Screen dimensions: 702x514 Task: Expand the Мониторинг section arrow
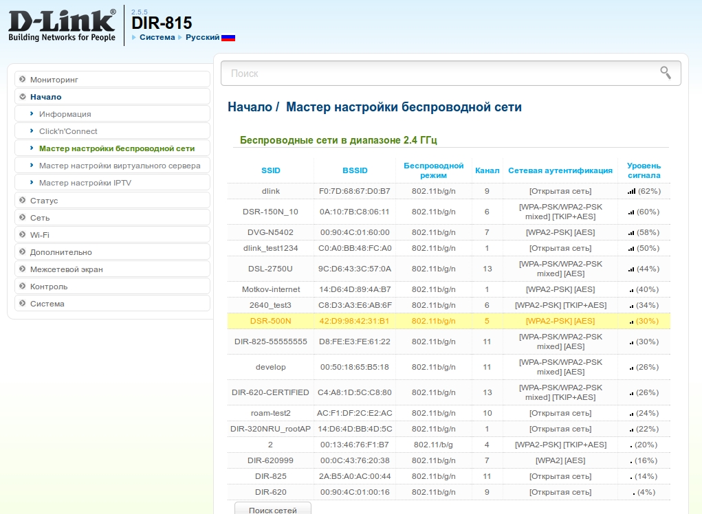point(23,80)
